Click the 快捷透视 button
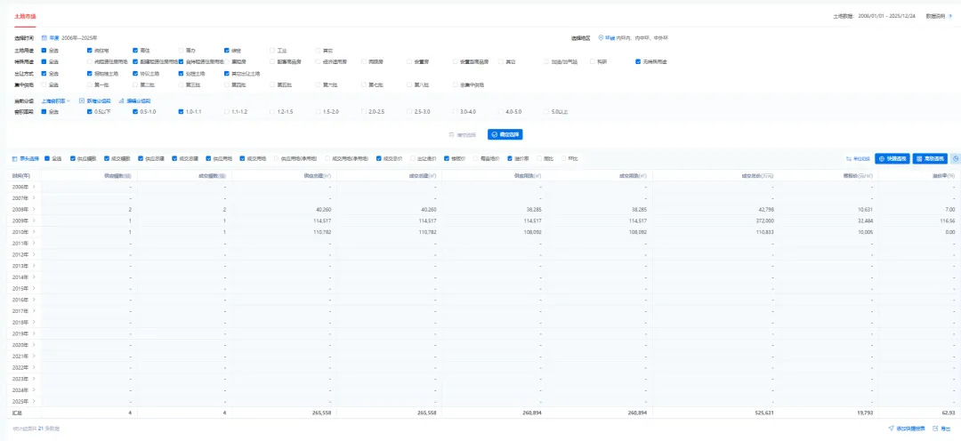The width and height of the screenshot is (961, 441). 892,158
